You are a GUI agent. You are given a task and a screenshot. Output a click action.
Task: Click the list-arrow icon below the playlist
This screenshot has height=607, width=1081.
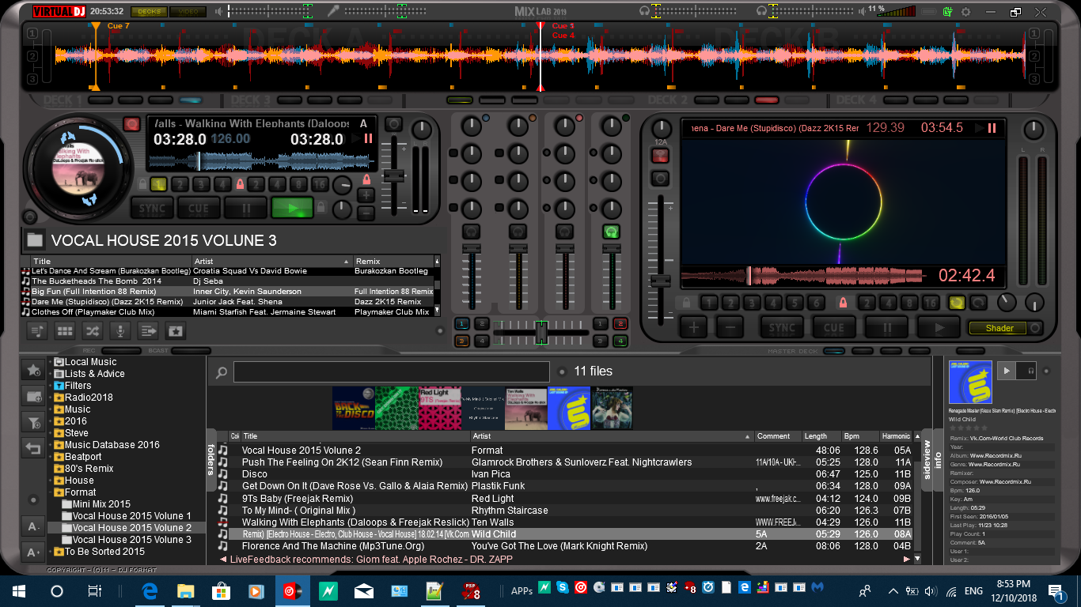tap(147, 331)
